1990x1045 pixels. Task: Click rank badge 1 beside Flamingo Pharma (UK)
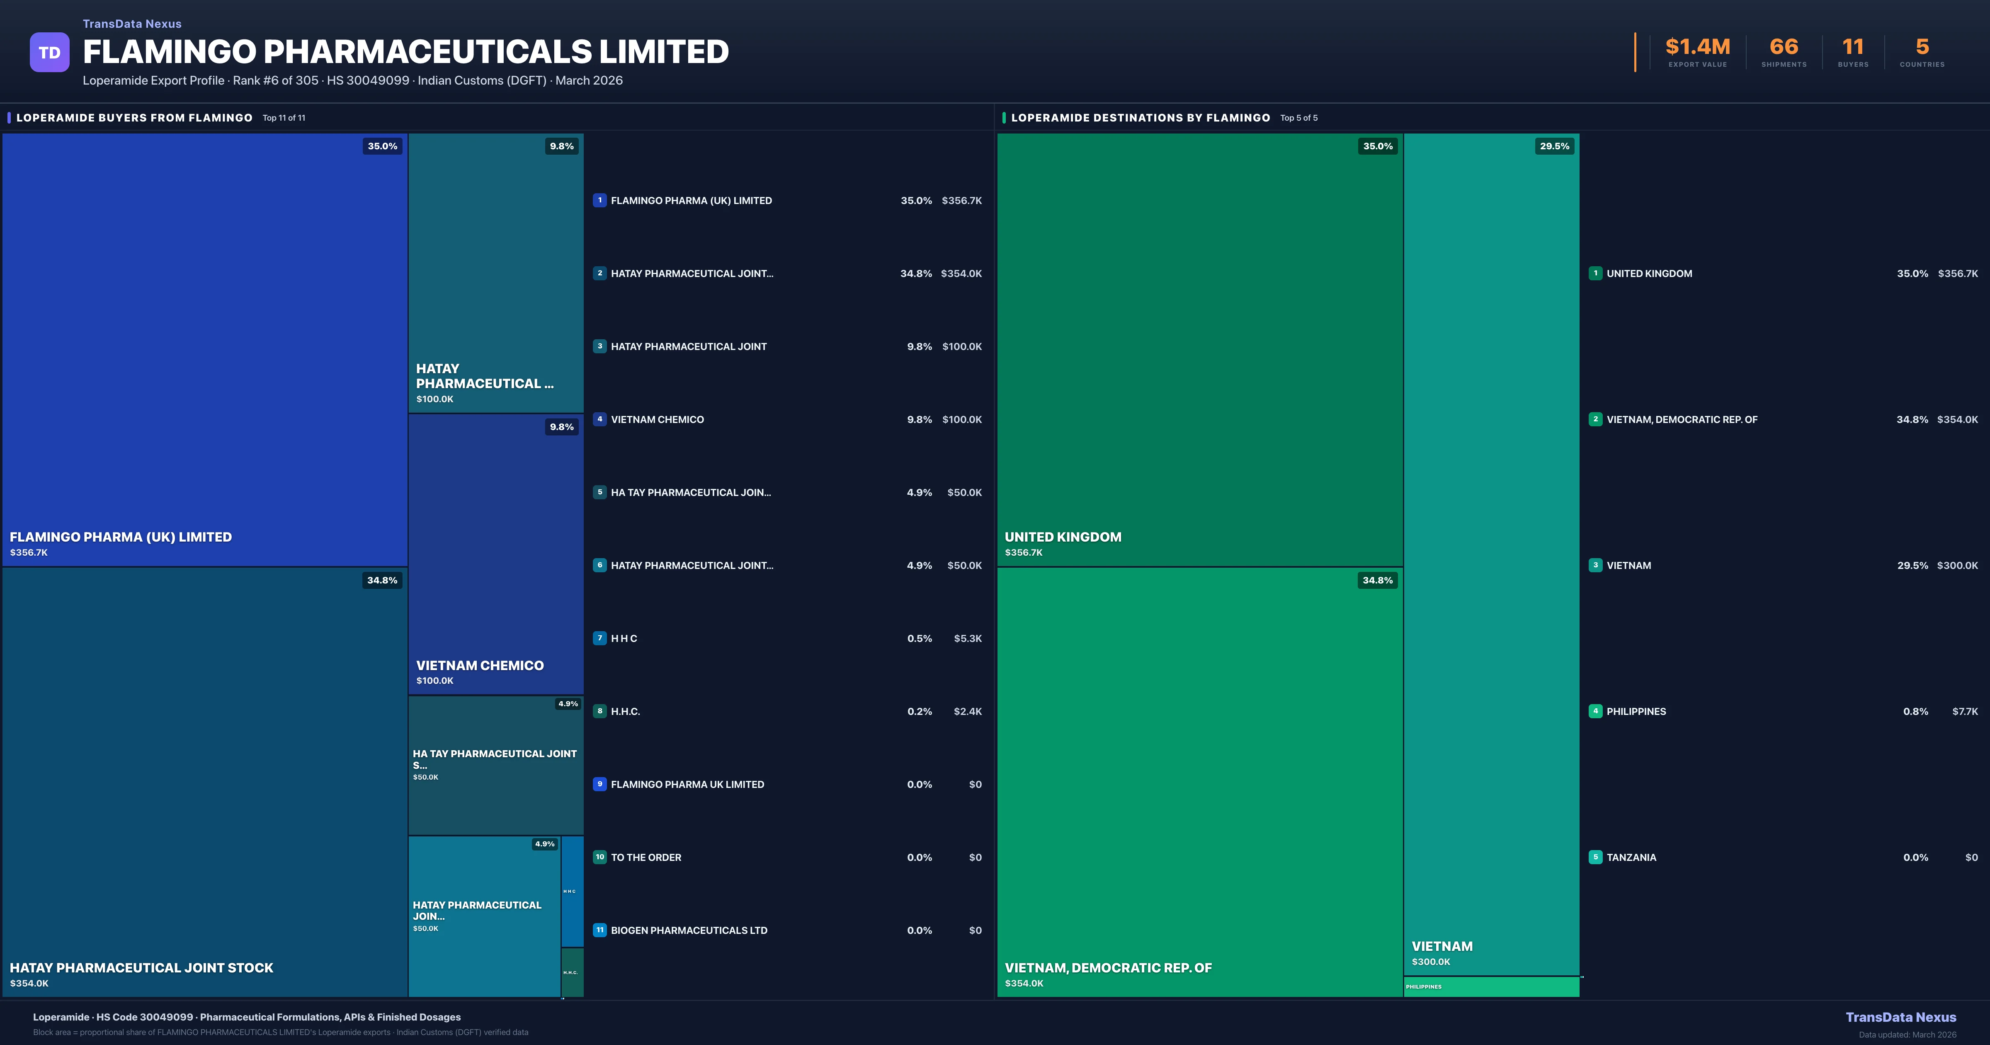[599, 200]
